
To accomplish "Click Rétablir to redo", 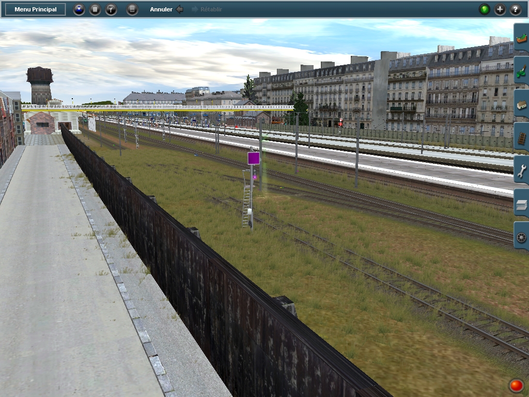I will point(211,9).
